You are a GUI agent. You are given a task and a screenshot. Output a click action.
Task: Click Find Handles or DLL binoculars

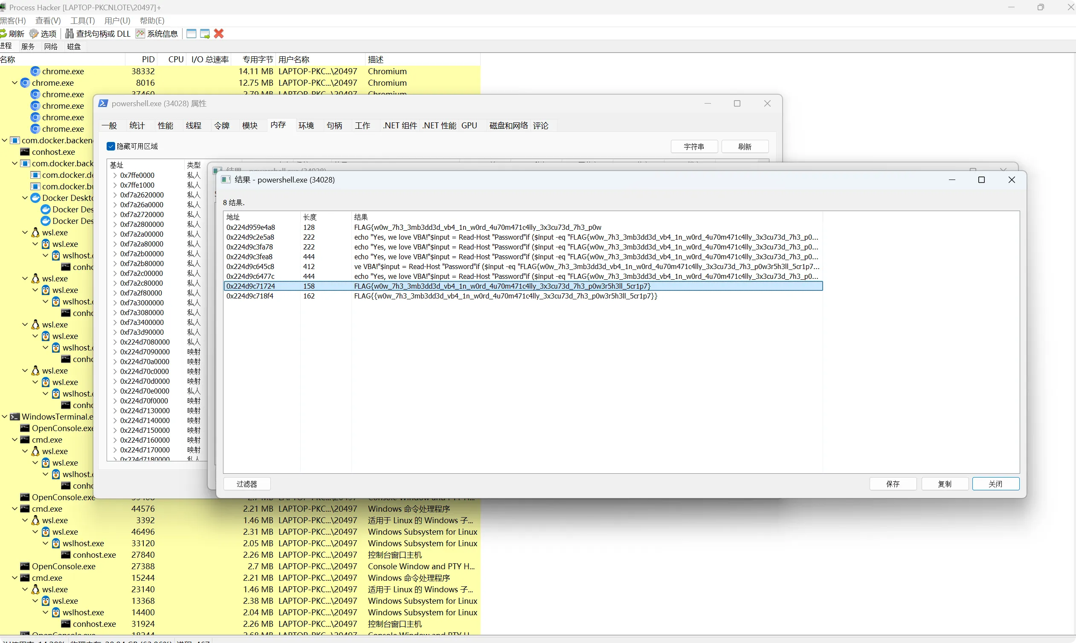point(70,33)
